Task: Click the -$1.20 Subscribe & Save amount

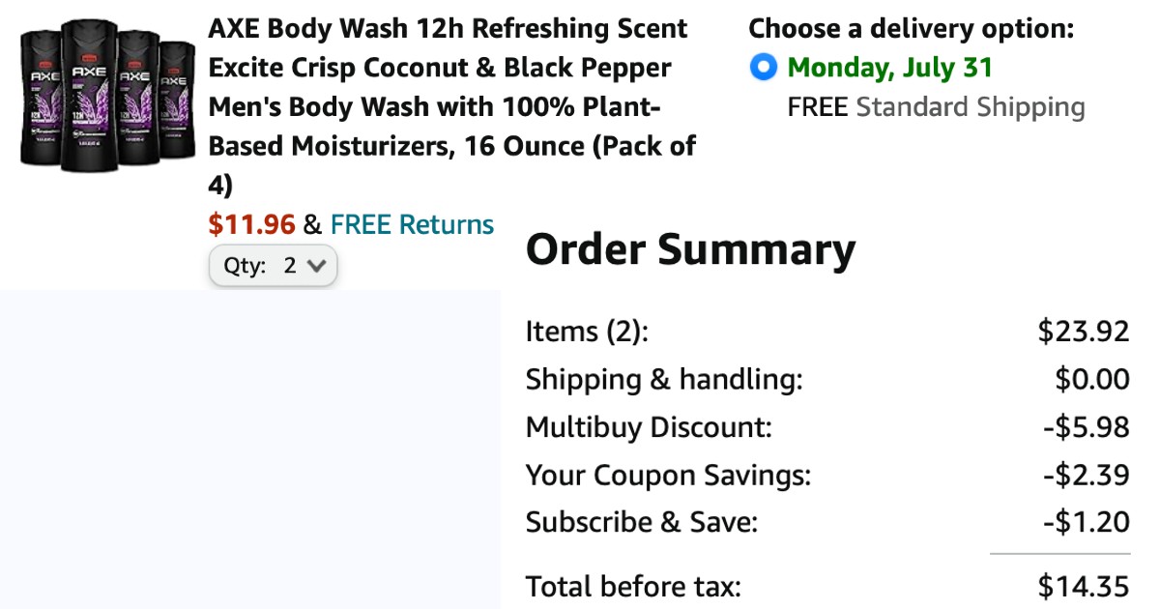Action: [1087, 523]
